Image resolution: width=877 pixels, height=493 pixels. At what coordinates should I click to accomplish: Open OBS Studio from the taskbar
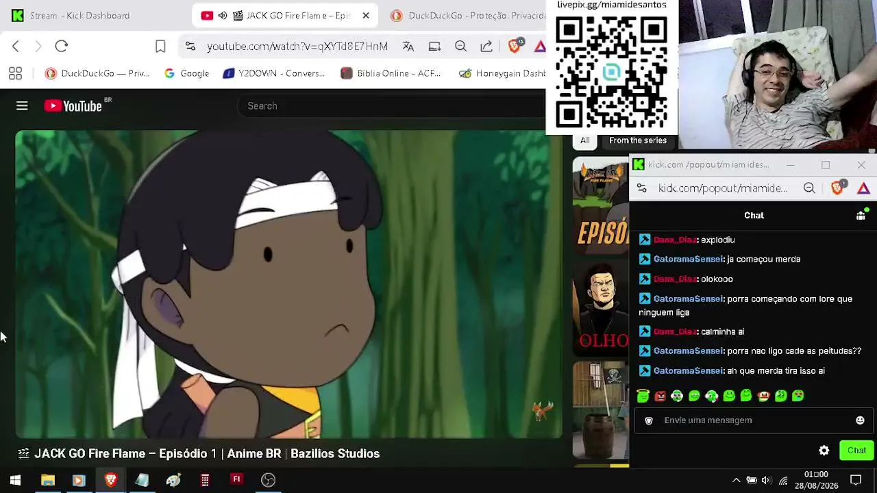[268, 480]
